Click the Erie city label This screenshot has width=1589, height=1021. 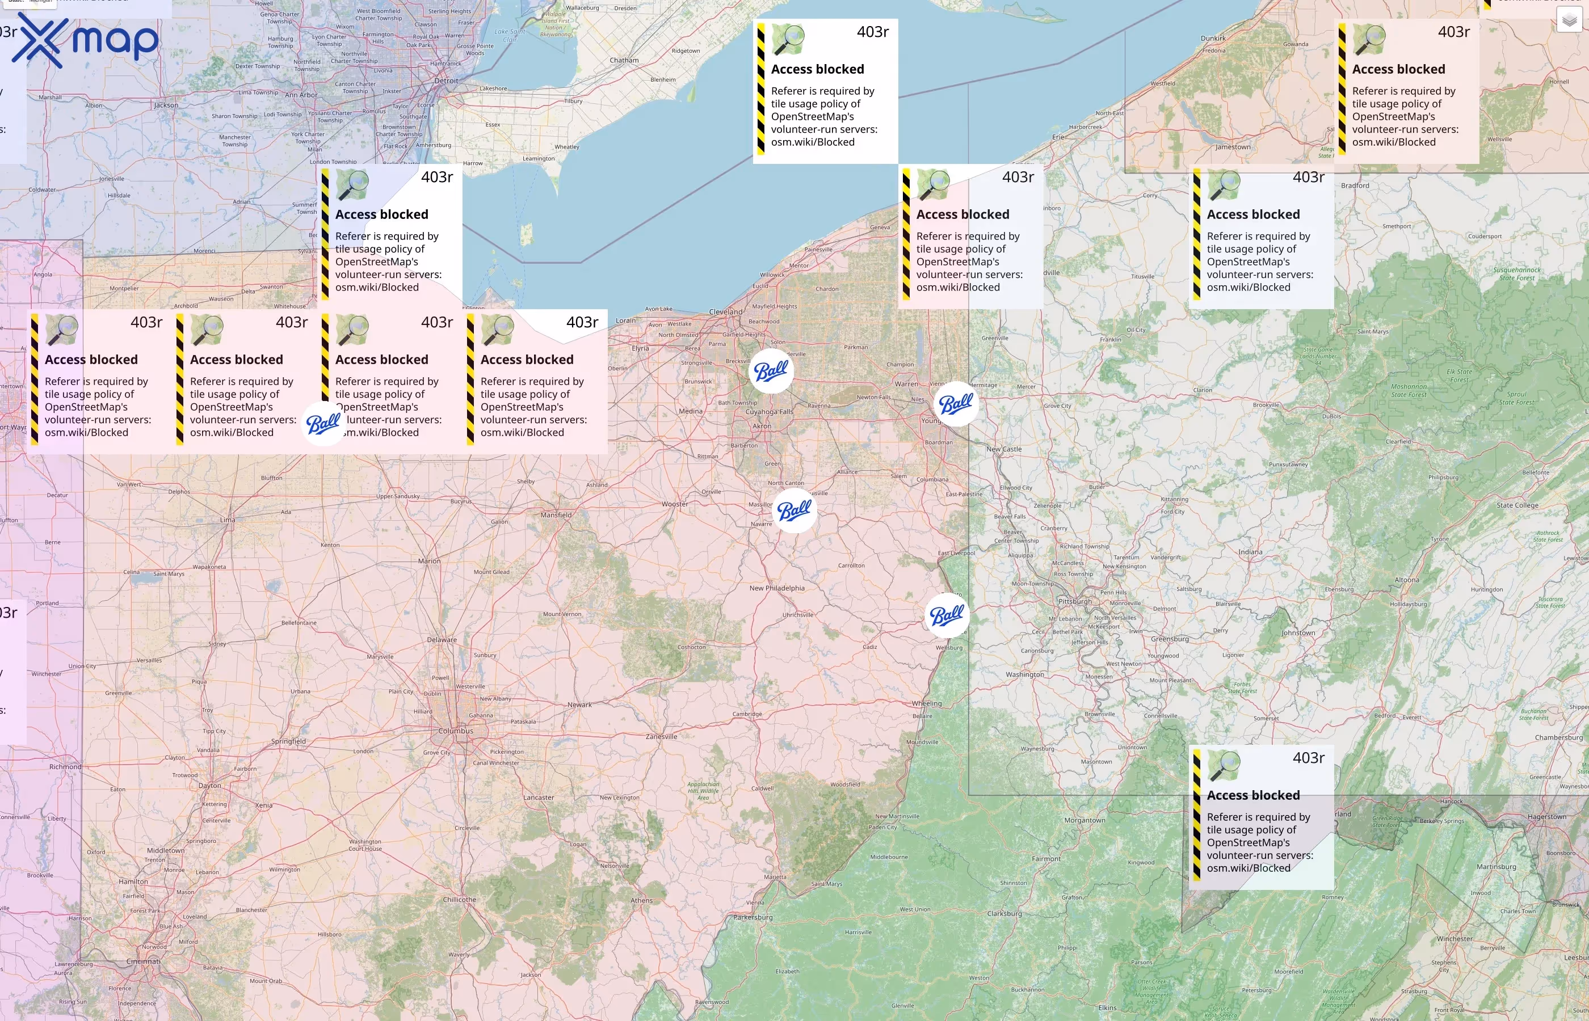[1058, 137]
